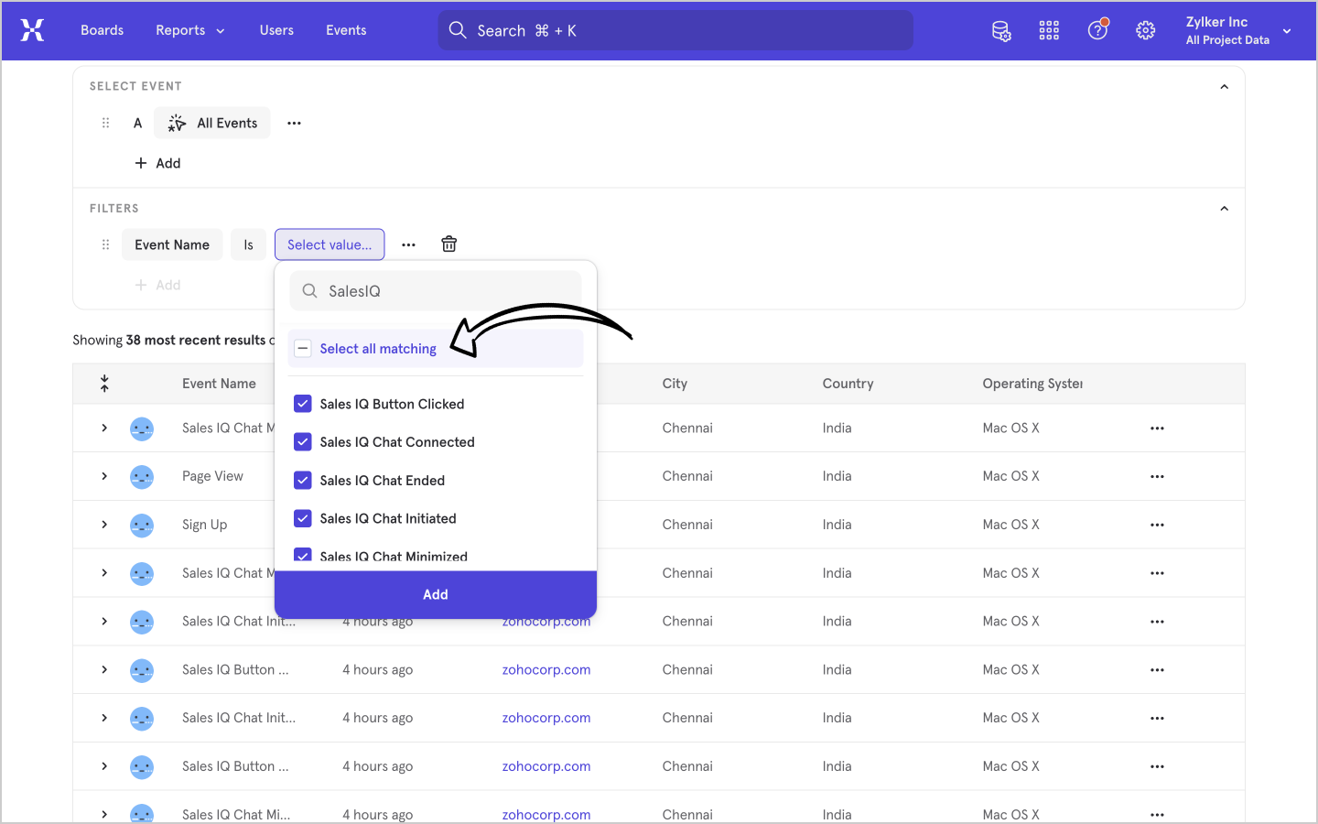Open the settings gear icon
Viewport: 1318px width, 824px height.
coord(1145,30)
